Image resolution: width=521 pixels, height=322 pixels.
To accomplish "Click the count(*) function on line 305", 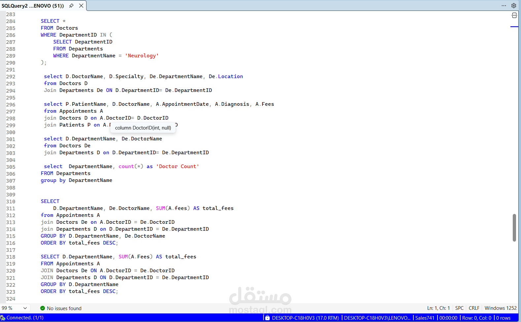I will coord(131,166).
